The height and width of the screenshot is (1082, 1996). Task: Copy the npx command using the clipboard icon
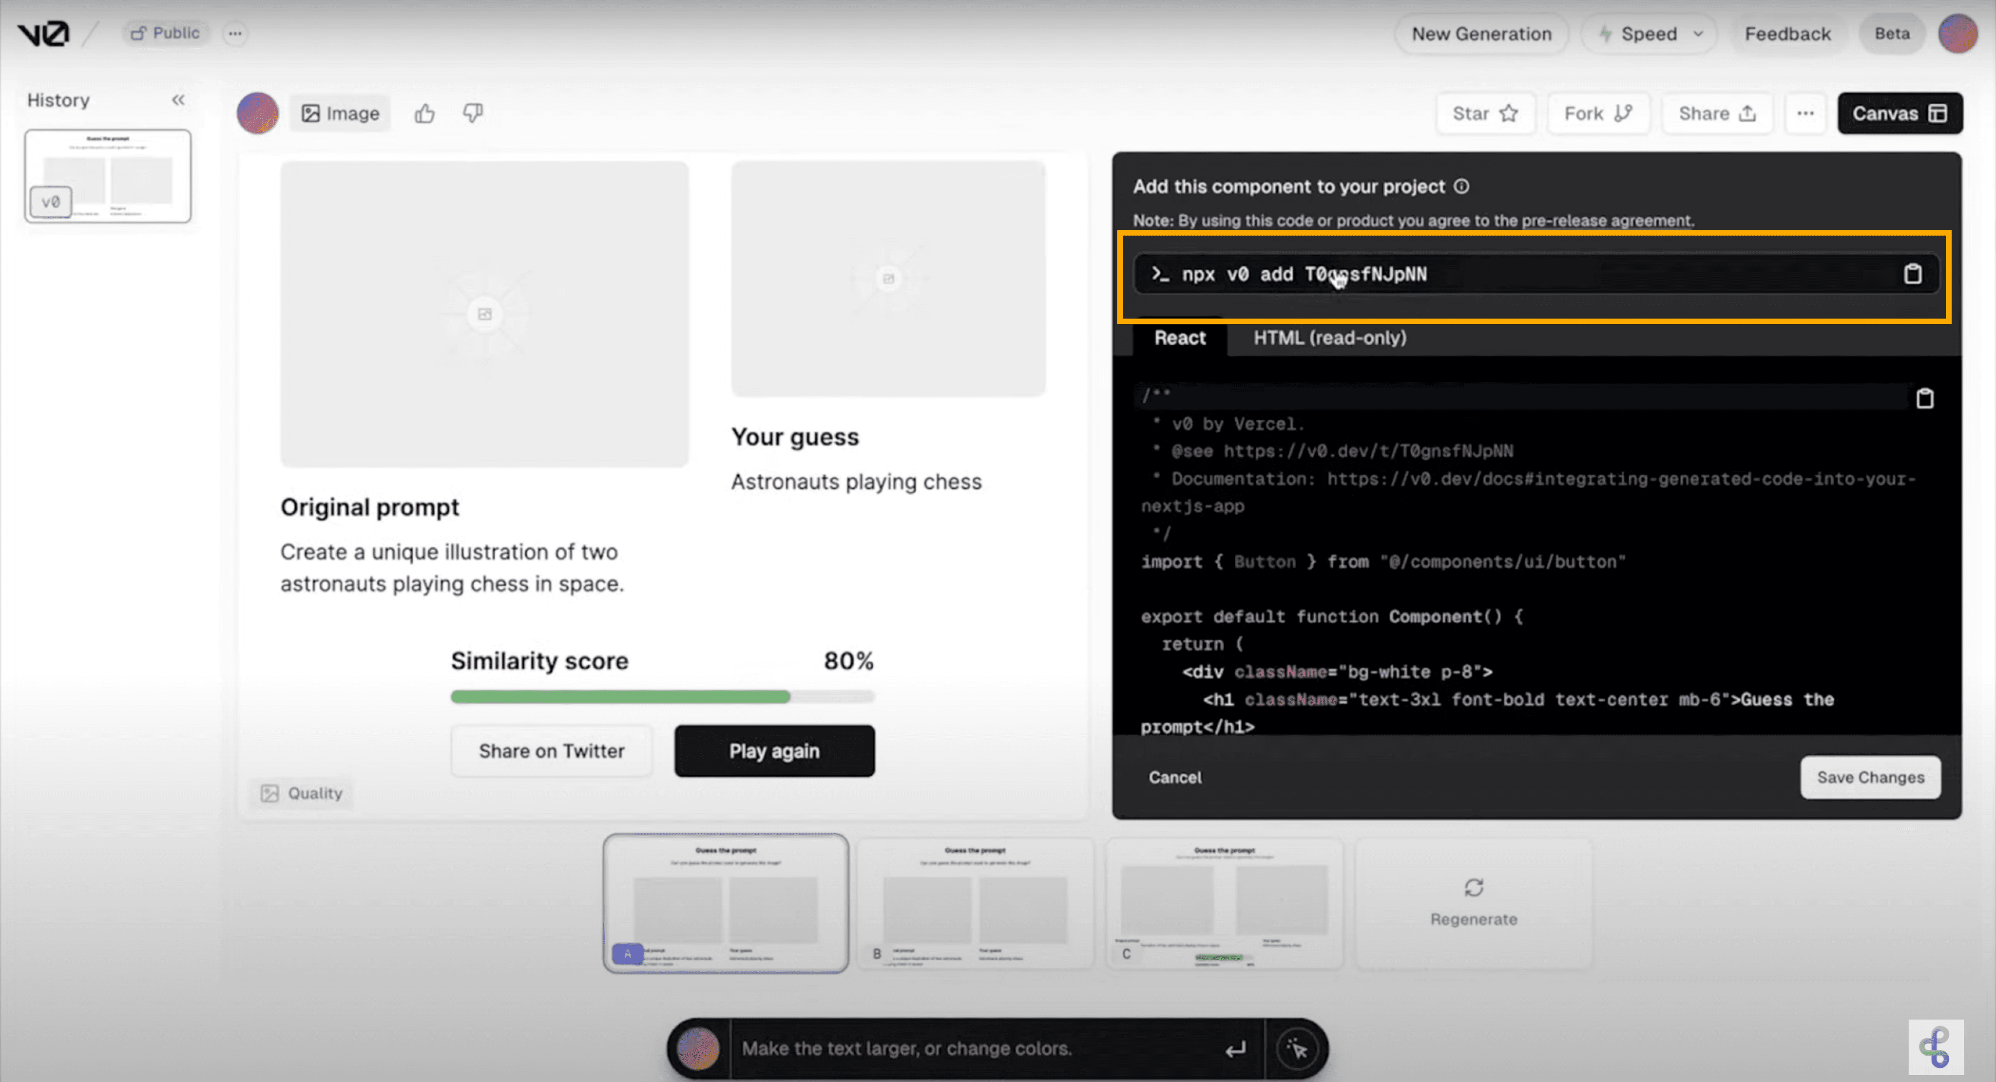tap(1913, 273)
